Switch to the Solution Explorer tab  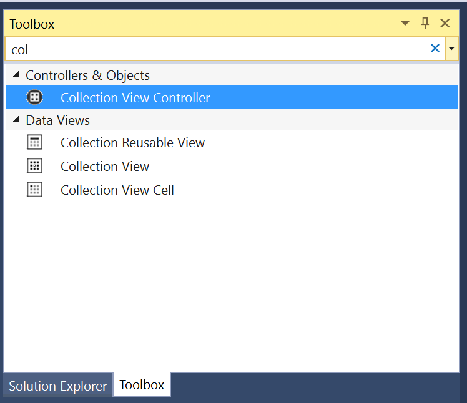click(58, 386)
